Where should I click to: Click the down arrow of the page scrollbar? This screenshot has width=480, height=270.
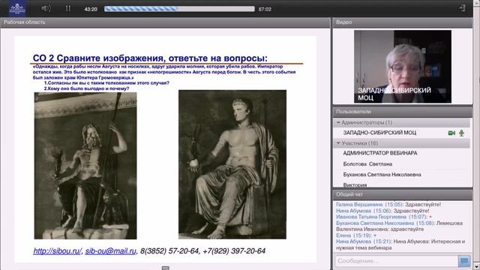point(476,266)
